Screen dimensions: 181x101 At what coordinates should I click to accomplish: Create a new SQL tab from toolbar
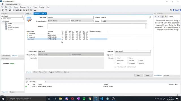[x=3, y=10]
